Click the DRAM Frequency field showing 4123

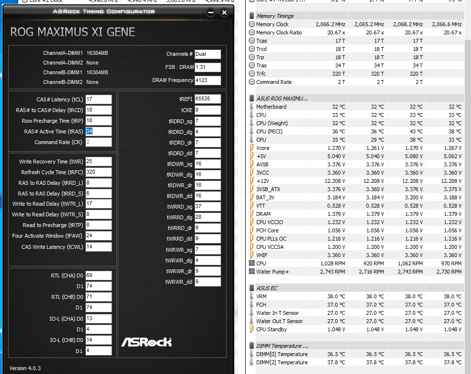(x=208, y=80)
